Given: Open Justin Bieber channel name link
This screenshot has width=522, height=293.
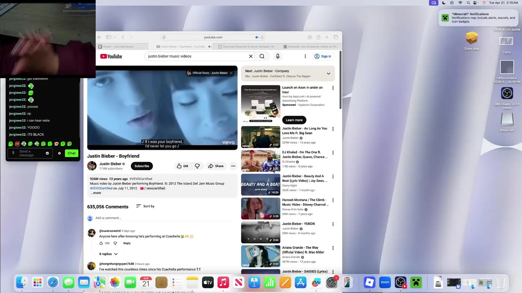Looking at the screenshot, I should (110, 164).
